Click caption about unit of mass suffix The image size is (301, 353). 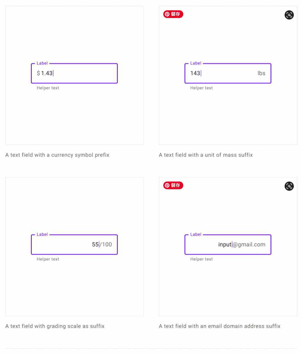(206, 155)
